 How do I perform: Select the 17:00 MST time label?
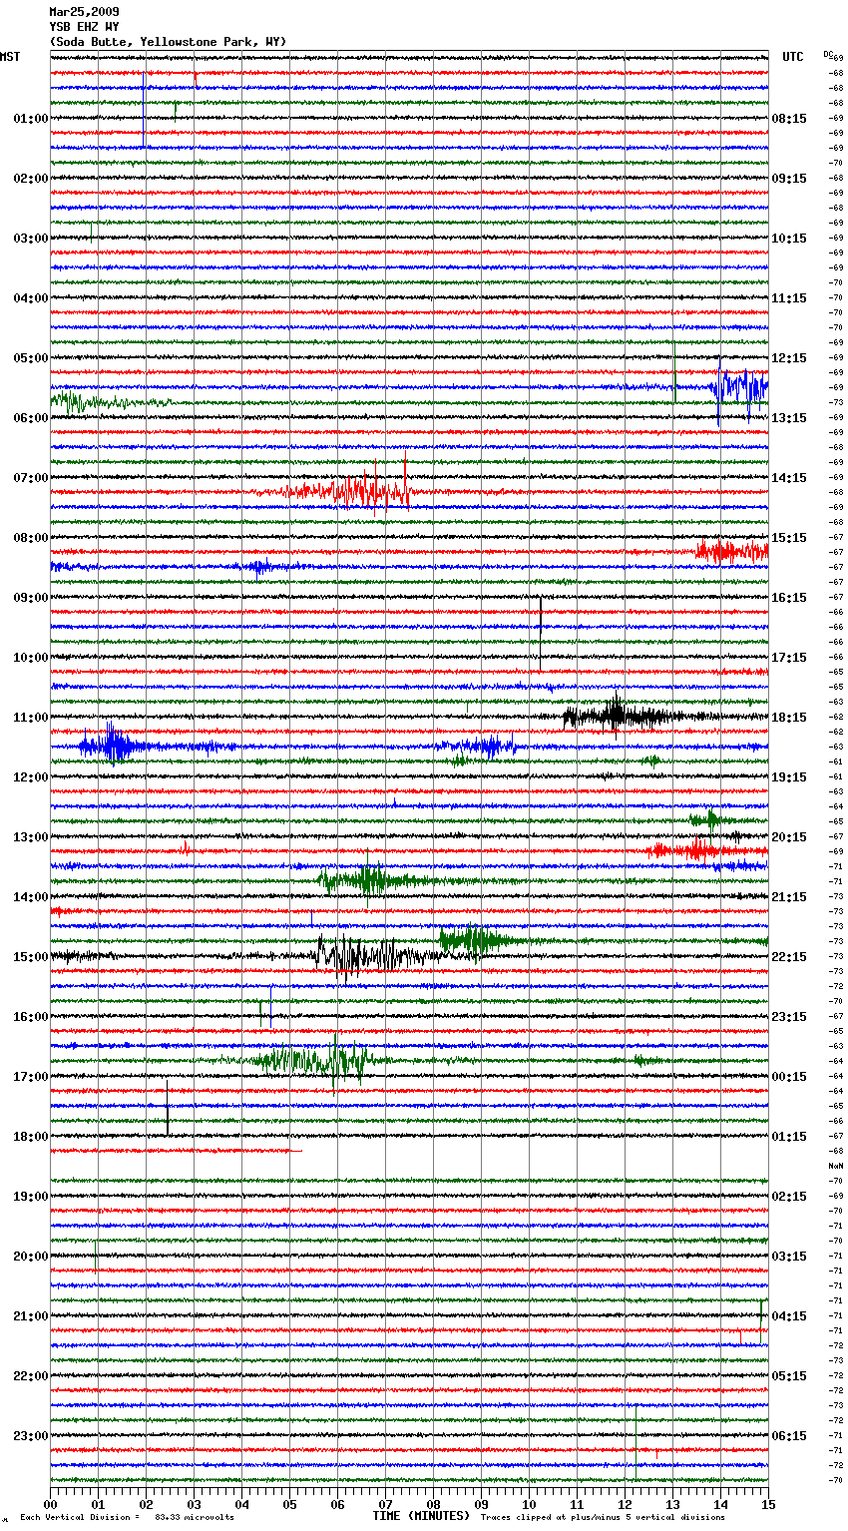tap(30, 1077)
